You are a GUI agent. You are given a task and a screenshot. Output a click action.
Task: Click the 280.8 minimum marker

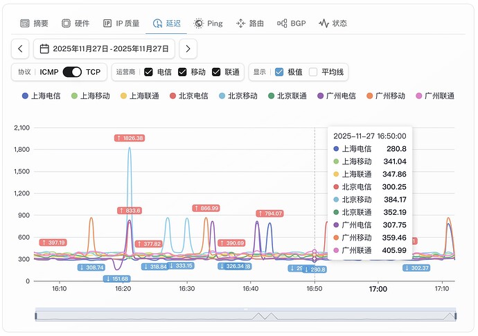coord(315,269)
